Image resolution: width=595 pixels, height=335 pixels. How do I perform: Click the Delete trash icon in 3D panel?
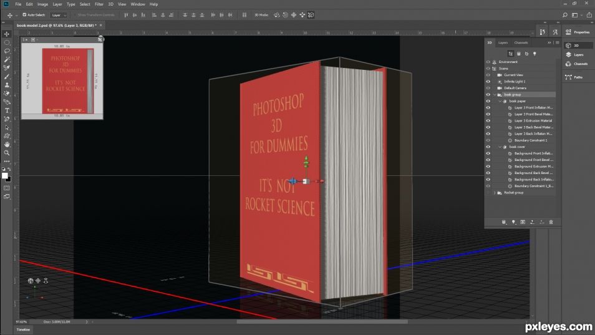click(x=551, y=222)
